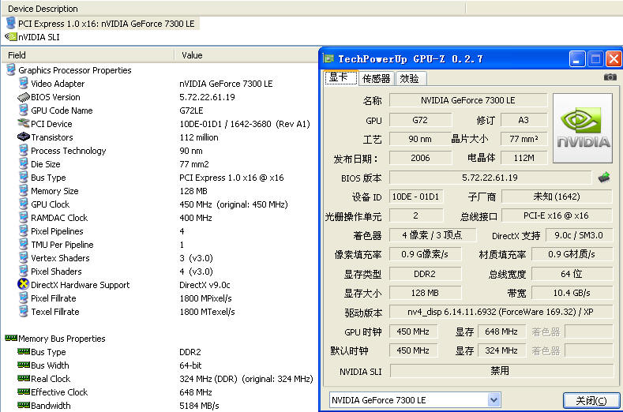Click the GPU Code Name icon

24,110
